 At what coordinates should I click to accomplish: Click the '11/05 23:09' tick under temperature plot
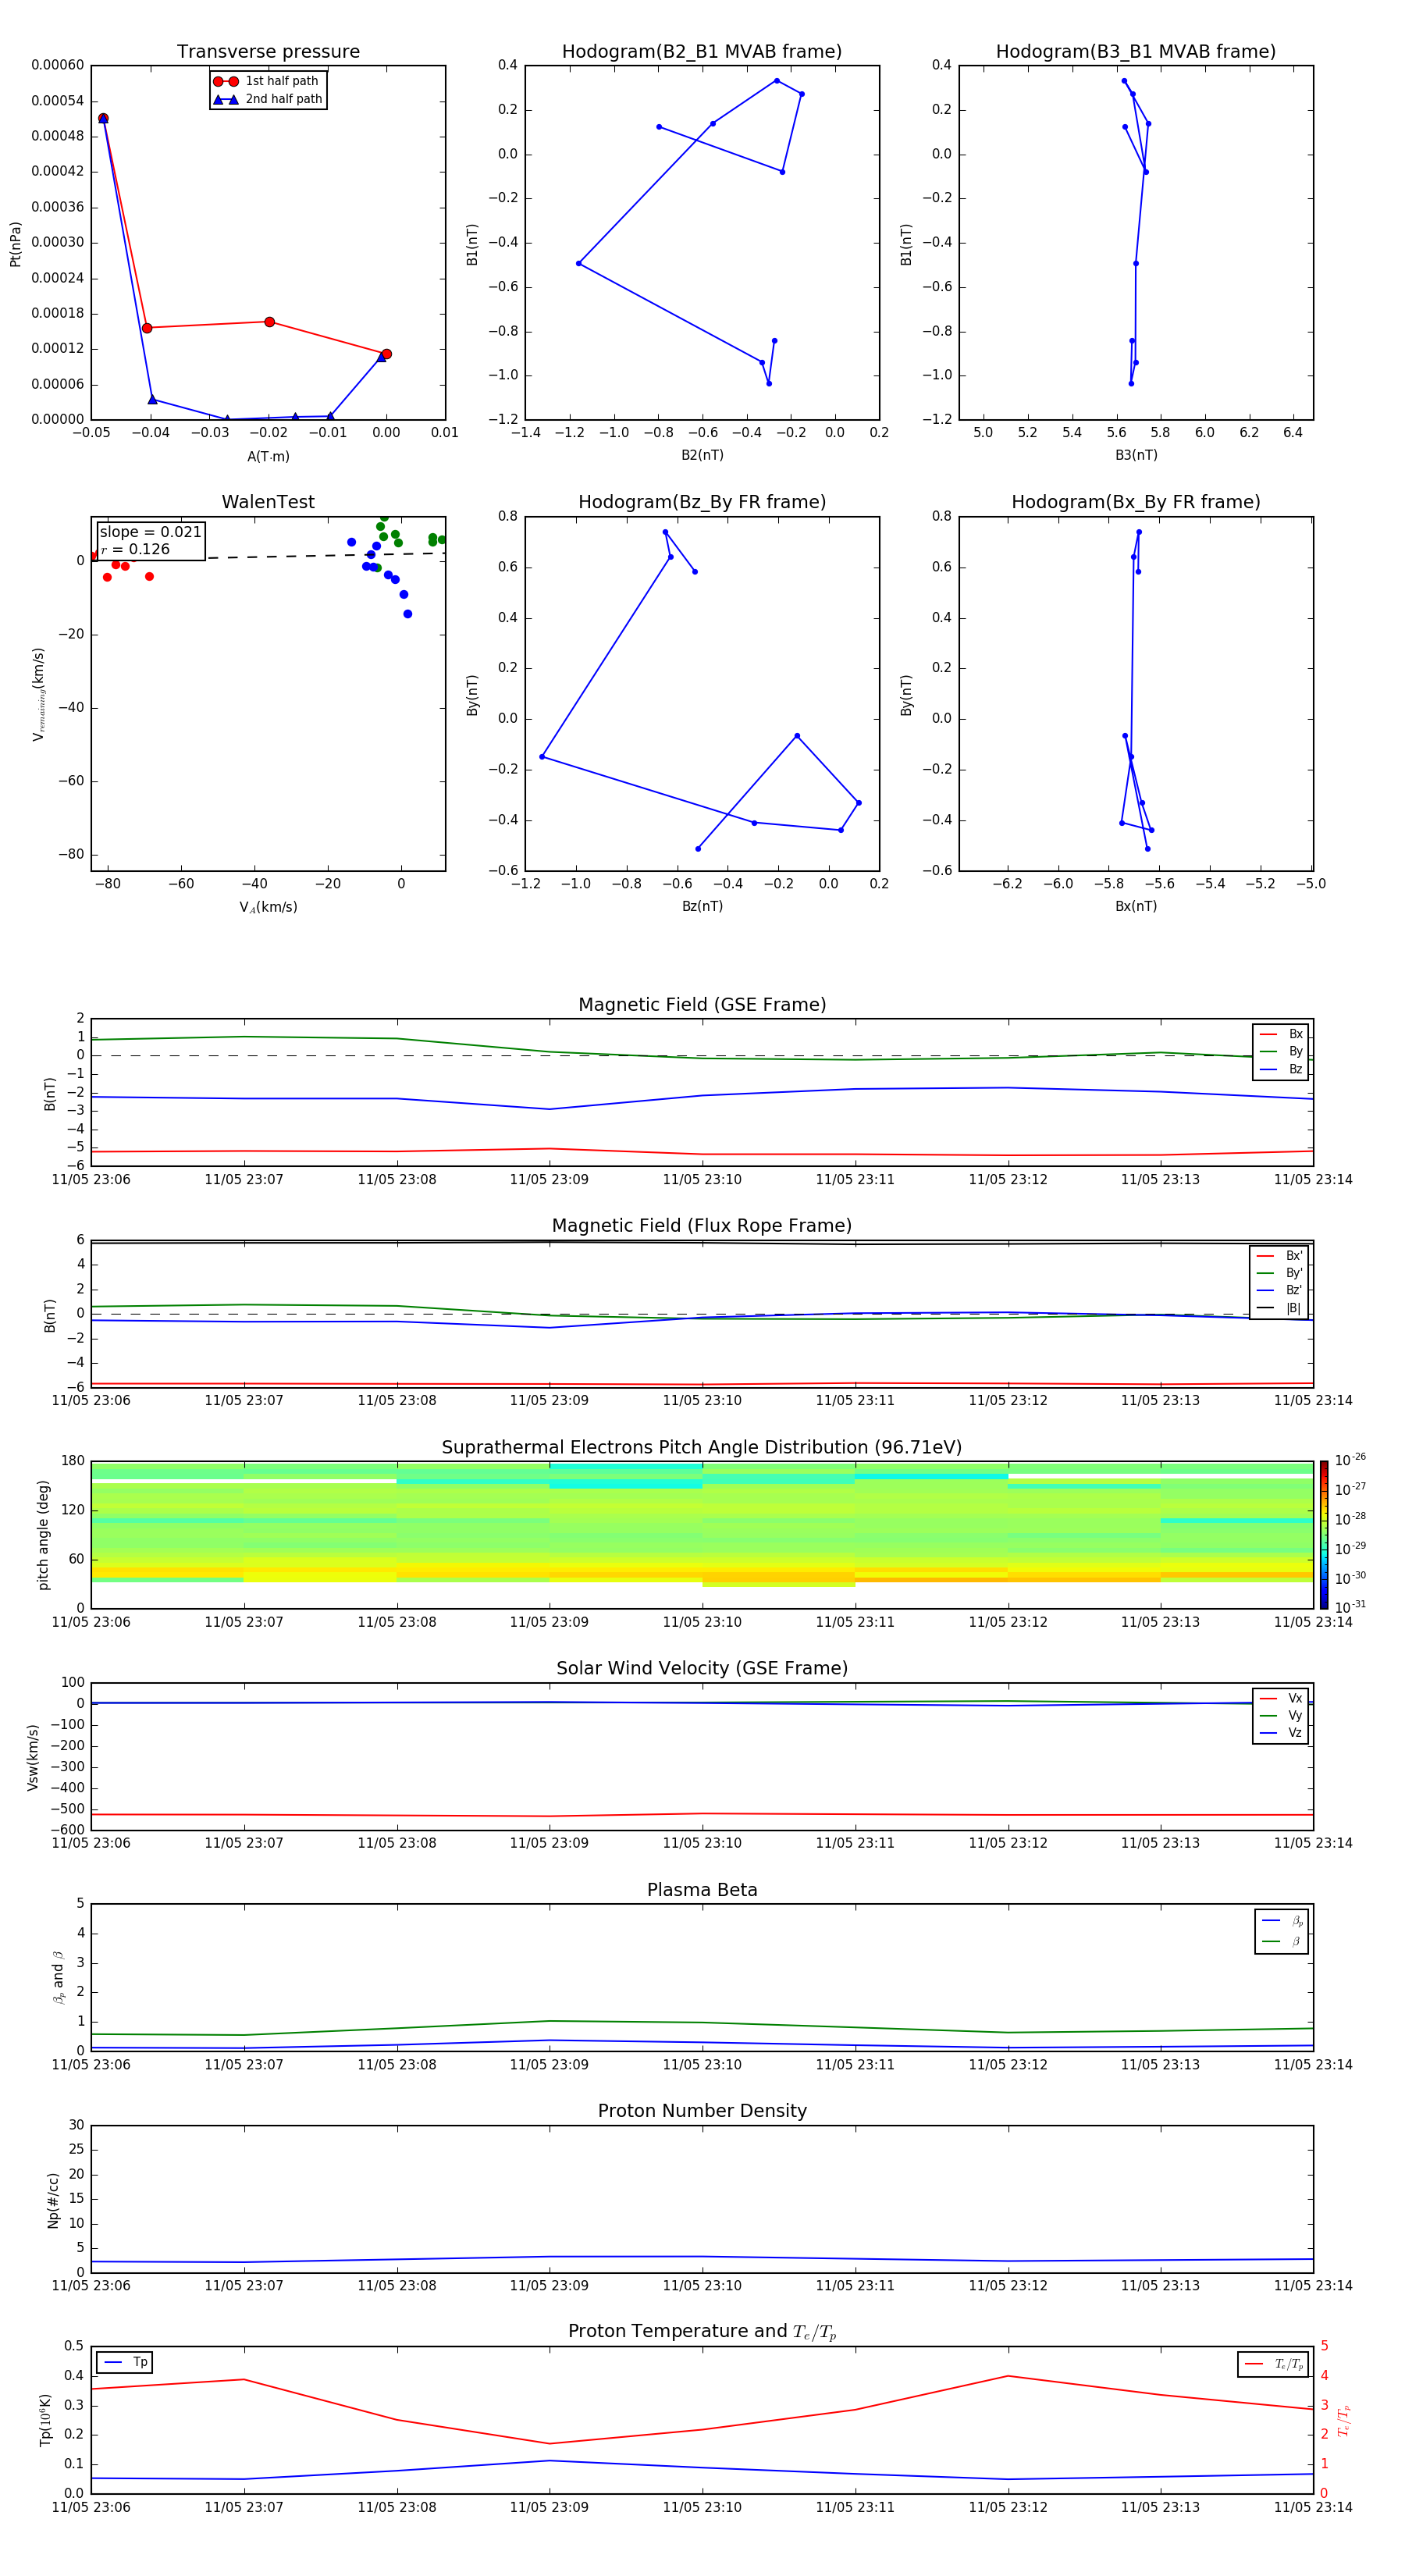click(x=549, y=2507)
